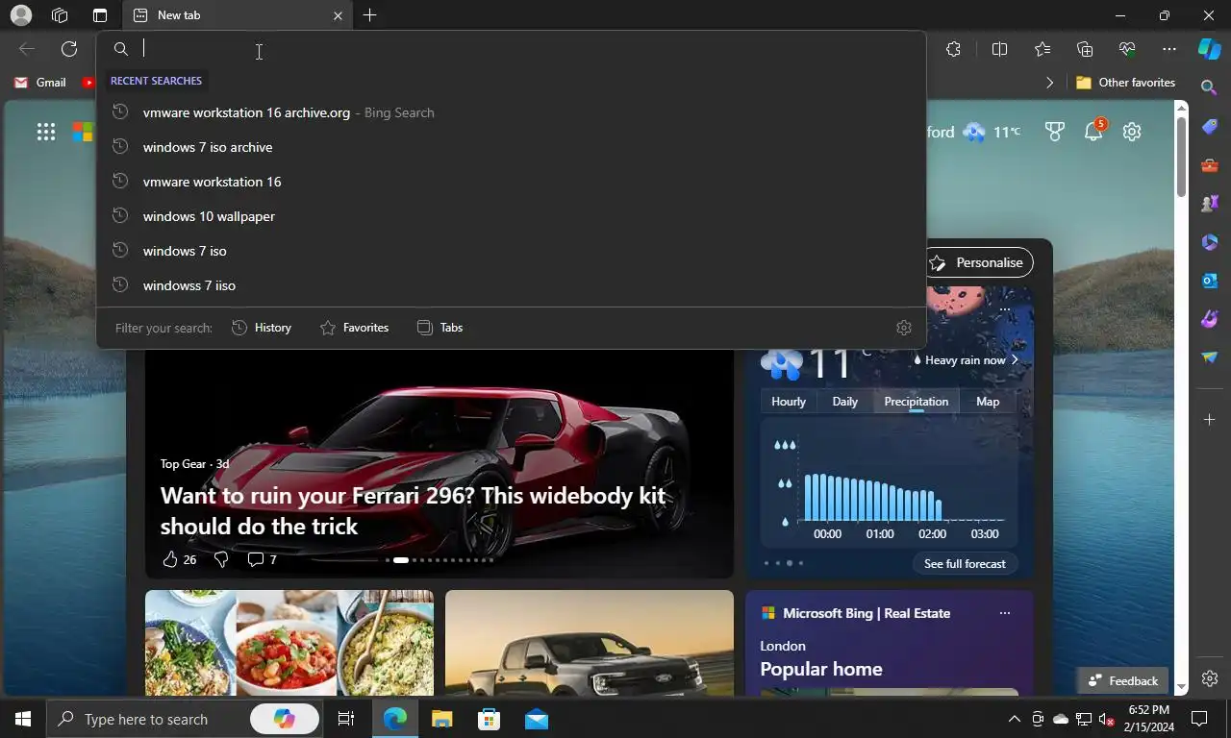Expand Heavy rain now chevron
This screenshot has width=1231, height=738.
coord(1014,360)
